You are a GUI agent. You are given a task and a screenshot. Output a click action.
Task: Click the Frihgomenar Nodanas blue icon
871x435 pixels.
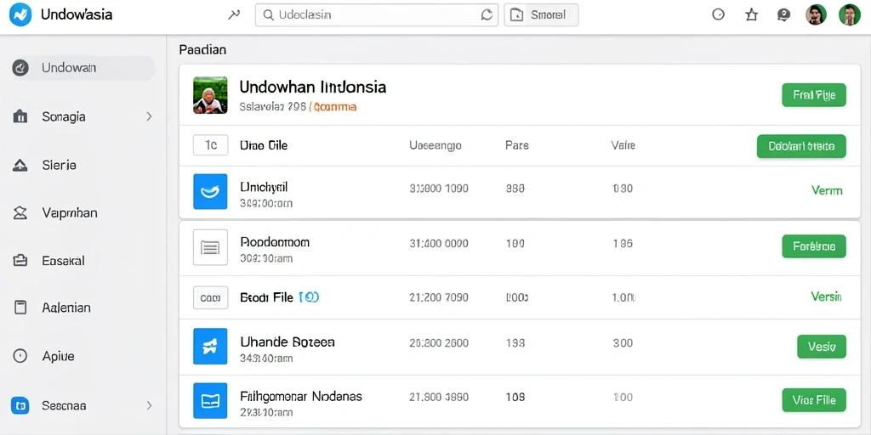point(210,401)
